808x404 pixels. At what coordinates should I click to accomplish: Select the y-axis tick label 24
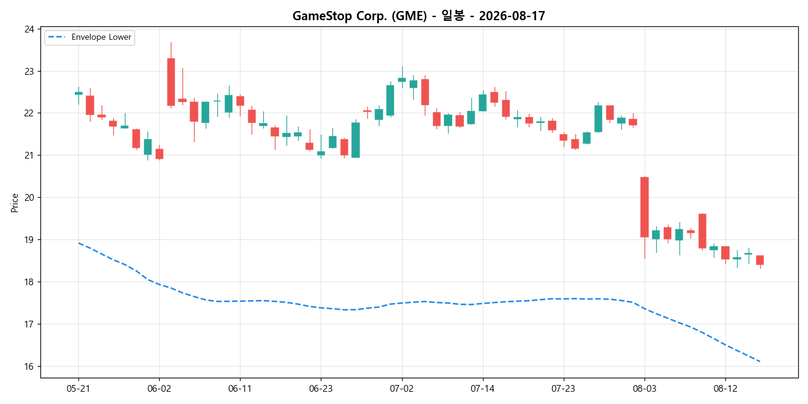29,29
